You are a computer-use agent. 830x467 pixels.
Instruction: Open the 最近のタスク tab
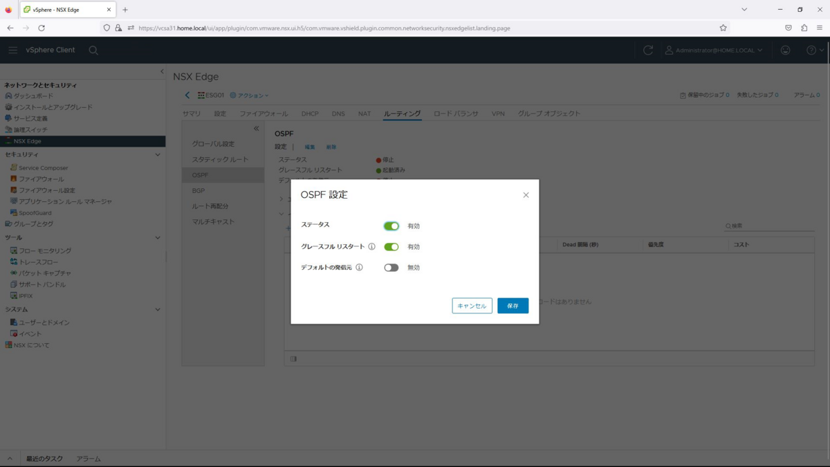click(x=44, y=459)
